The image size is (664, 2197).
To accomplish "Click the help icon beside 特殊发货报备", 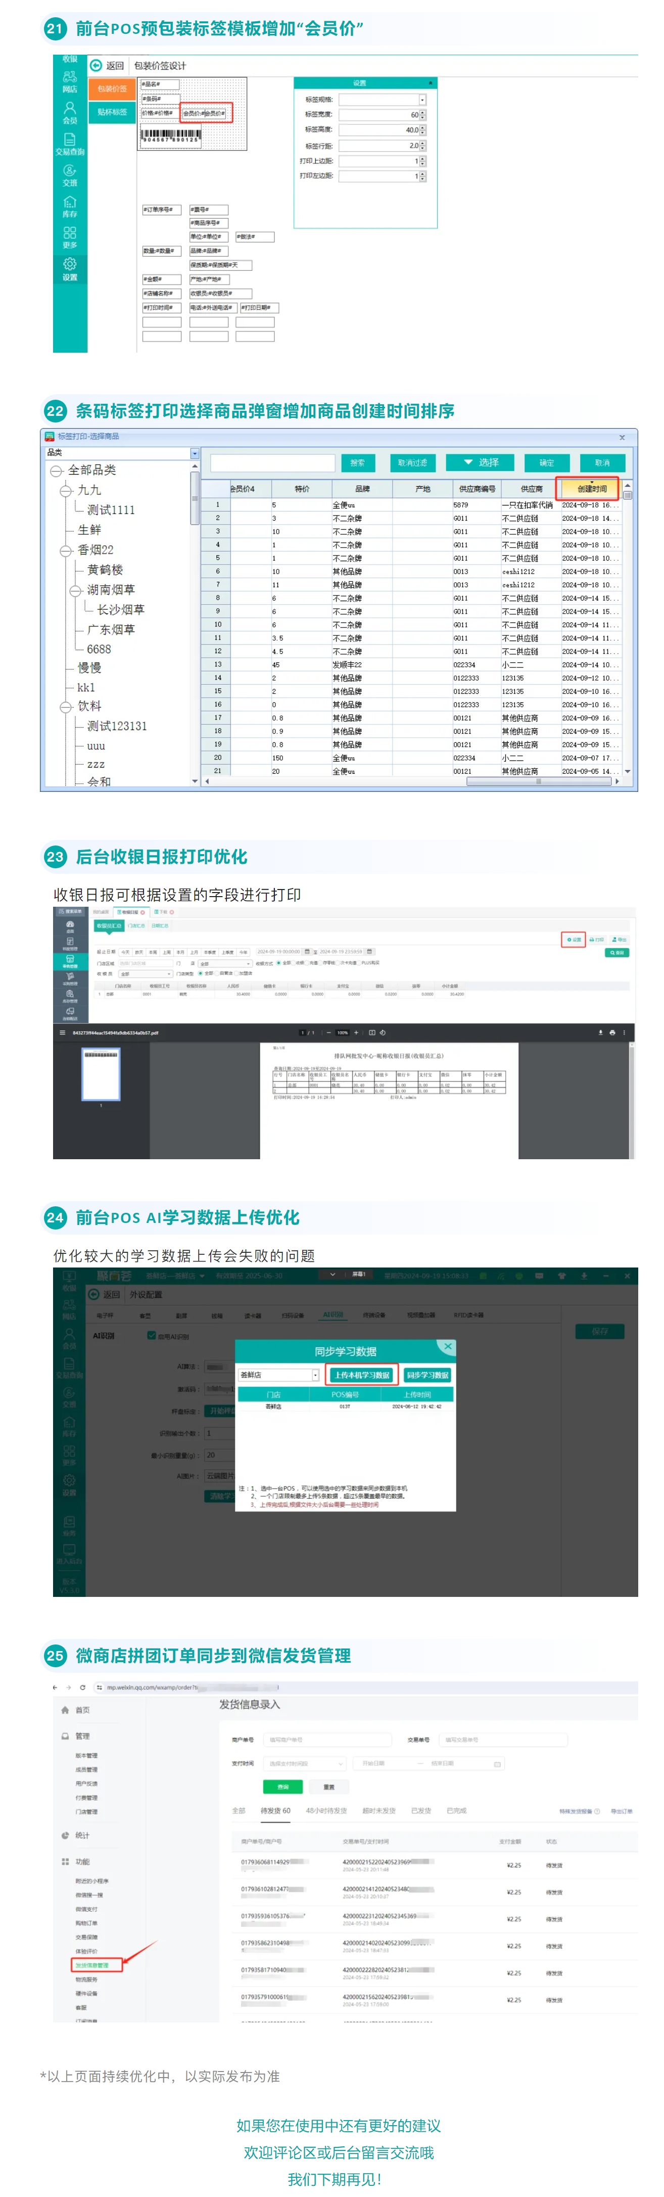I will click(x=597, y=1811).
